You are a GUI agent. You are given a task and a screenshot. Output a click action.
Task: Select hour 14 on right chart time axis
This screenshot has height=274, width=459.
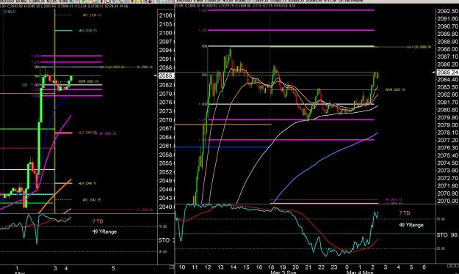[234, 267]
